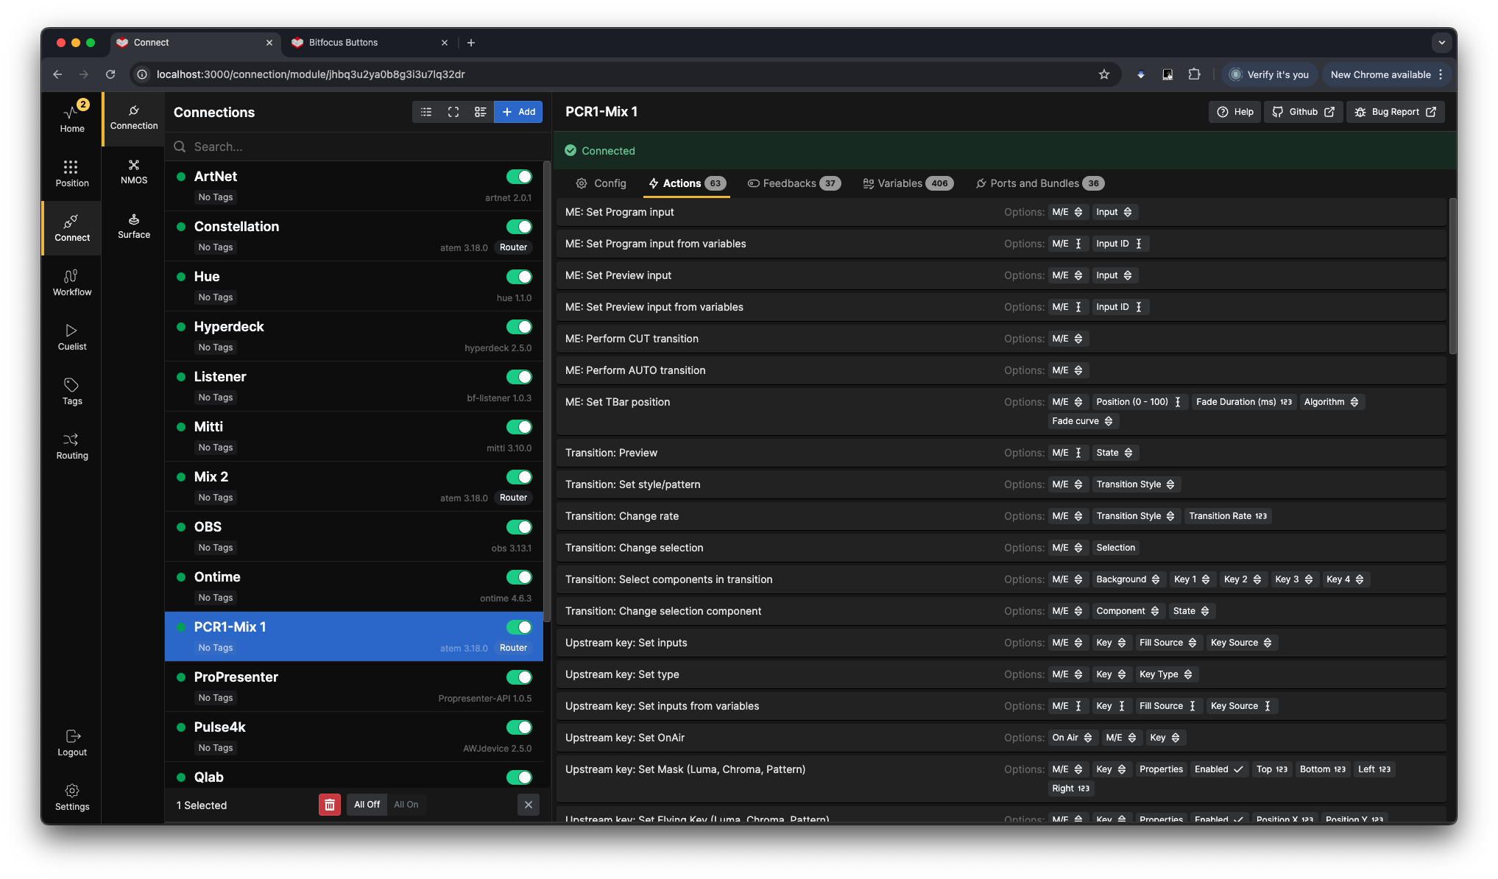The image size is (1498, 879).
Task: Click the Add connection button
Action: click(x=518, y=112)
